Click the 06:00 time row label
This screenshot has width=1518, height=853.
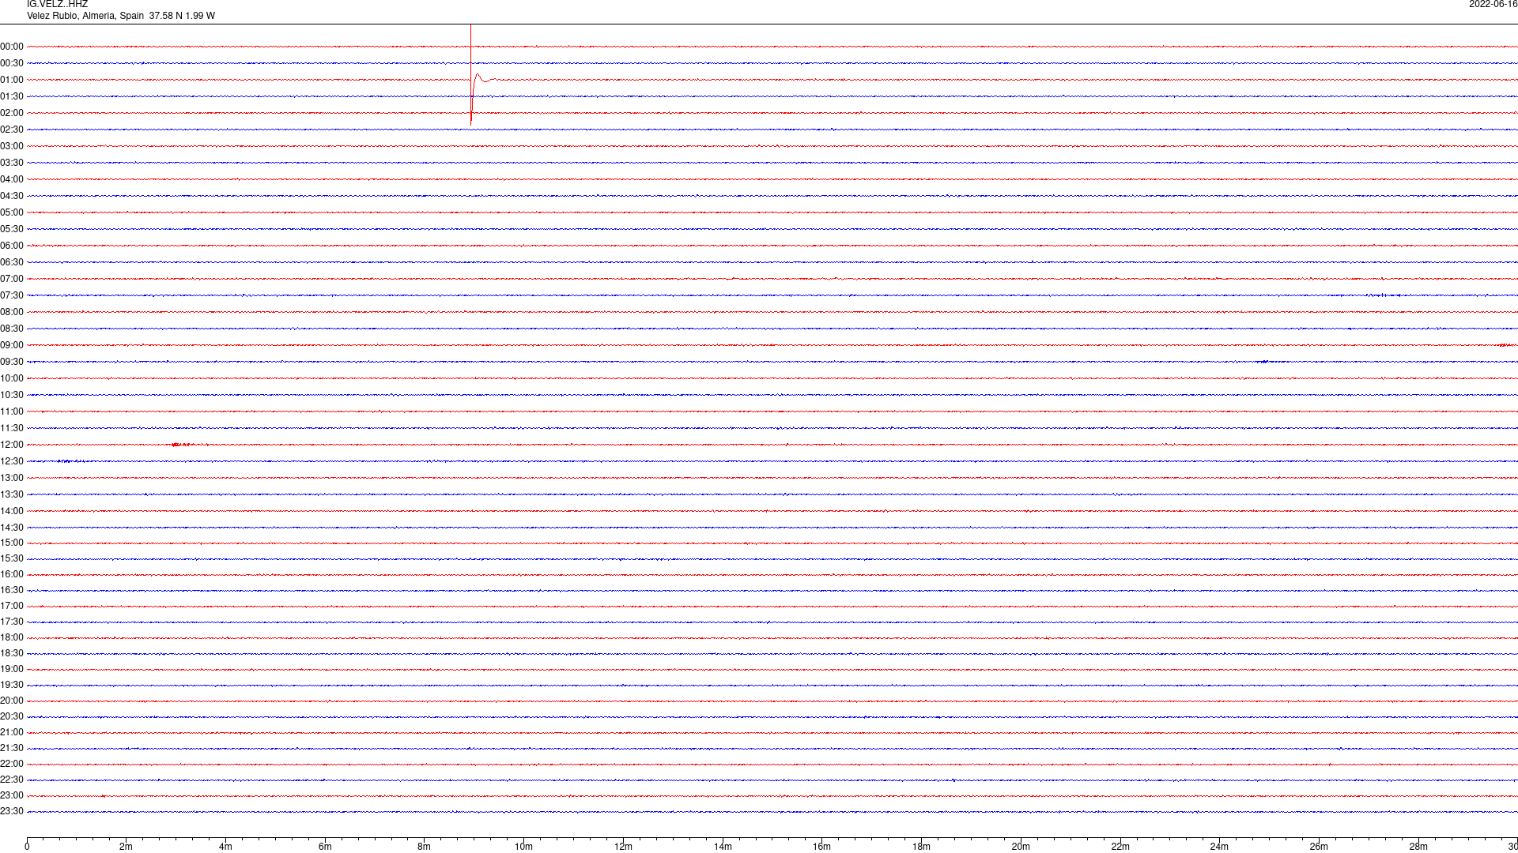pyautogui.click(x=12, y=246)
